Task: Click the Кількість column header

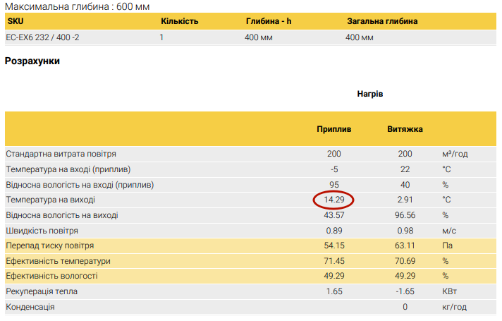Action: (179, 21)
